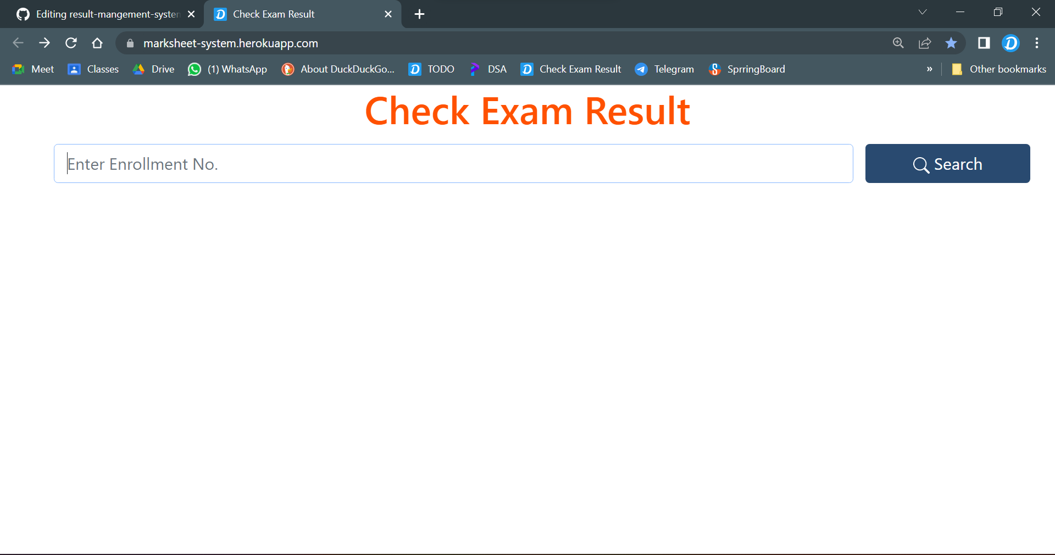The height and width of the screenshot is (555, 1055).
Task: Expand the hidden bookmarks chevron
Action: [x=930, y=69]
